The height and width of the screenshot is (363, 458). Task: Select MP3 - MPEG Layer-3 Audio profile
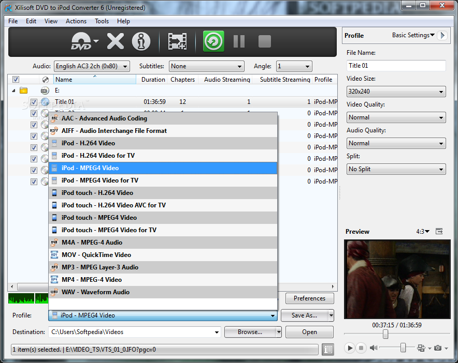163,267
